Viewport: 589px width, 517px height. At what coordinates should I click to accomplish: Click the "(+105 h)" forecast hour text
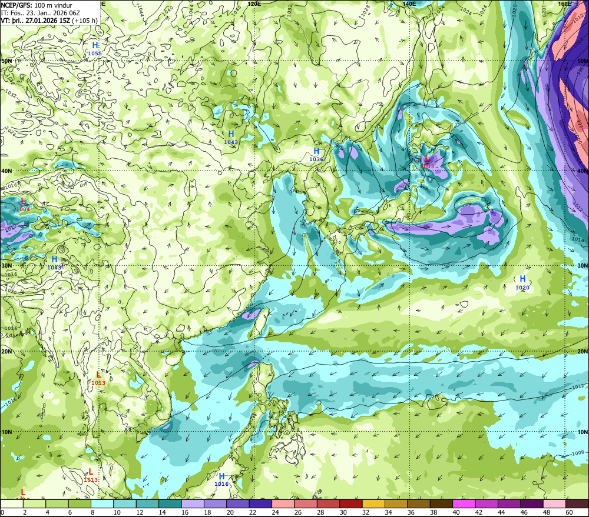pos(85,21)
